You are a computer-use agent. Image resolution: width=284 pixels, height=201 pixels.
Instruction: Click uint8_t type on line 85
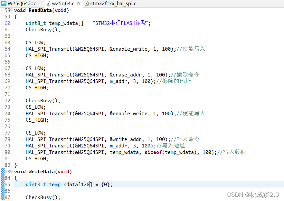coord(36,185)
